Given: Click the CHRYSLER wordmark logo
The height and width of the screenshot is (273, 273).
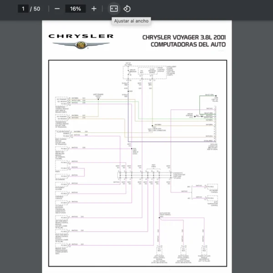Looking at the screenshot, I should pos(81,36).
